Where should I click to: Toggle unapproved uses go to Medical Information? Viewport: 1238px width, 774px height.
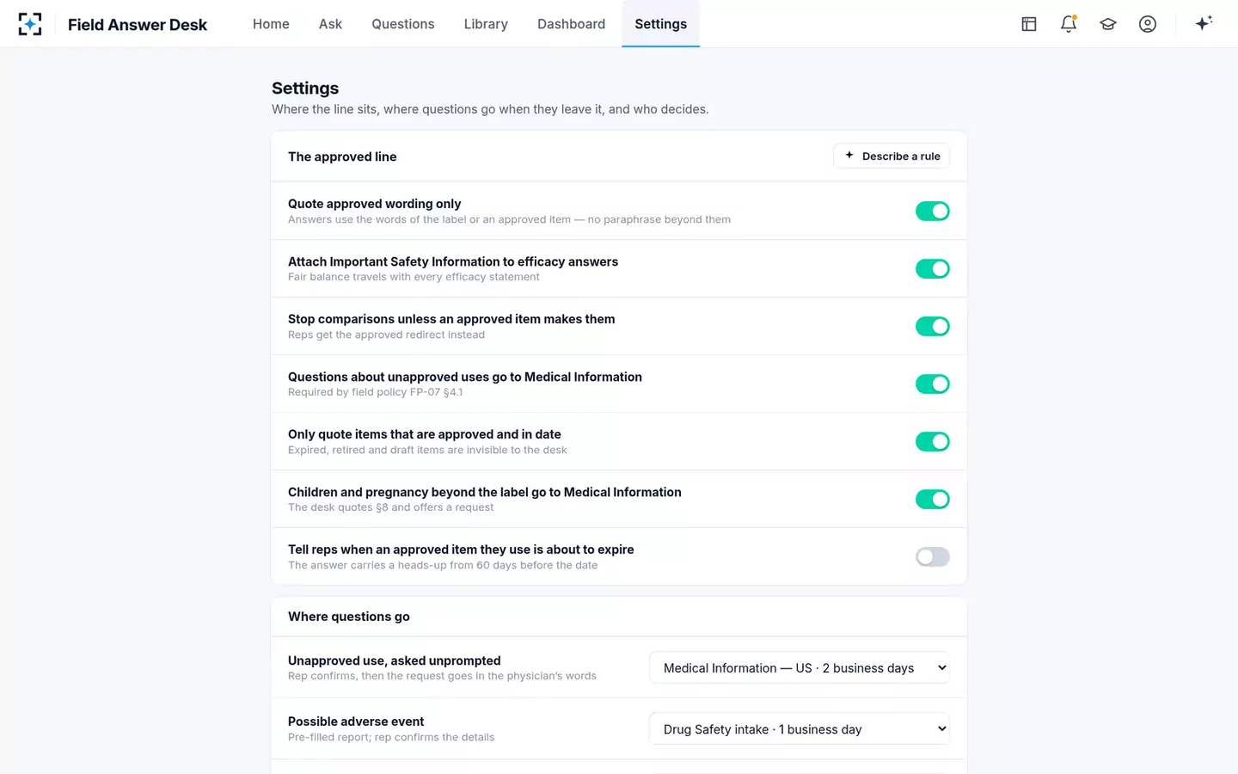[x=933, y=384]
